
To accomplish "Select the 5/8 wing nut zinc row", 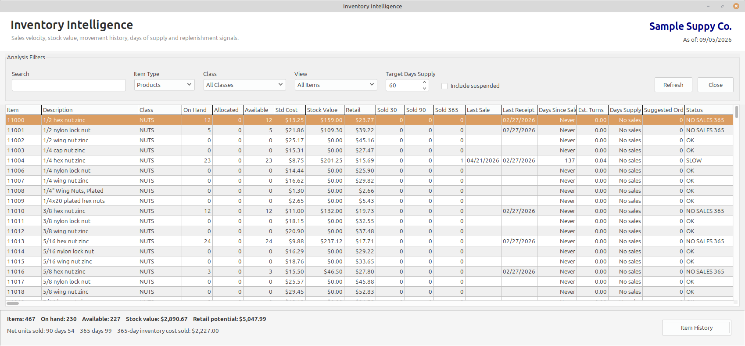I will [369, 292].
